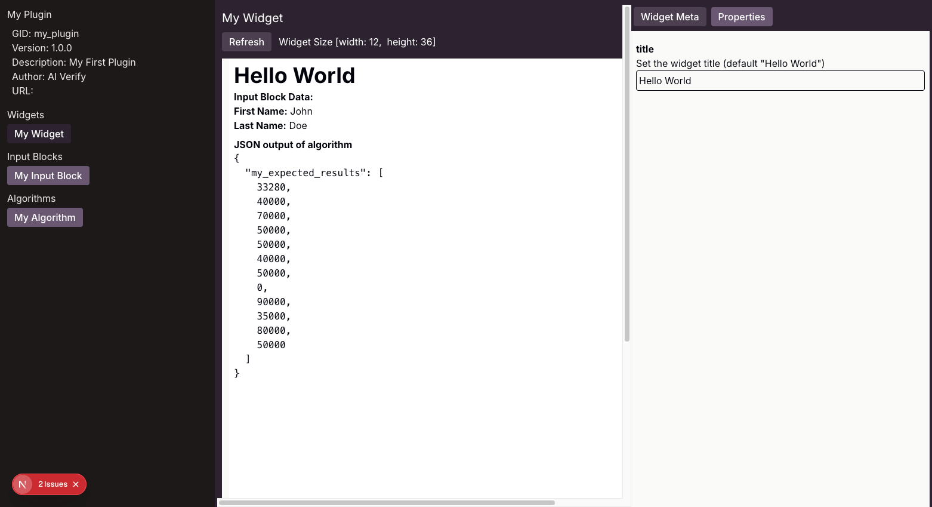Open the My Widget sidebar button
Viewport: 932px width, 507px height.
(39, 134)
